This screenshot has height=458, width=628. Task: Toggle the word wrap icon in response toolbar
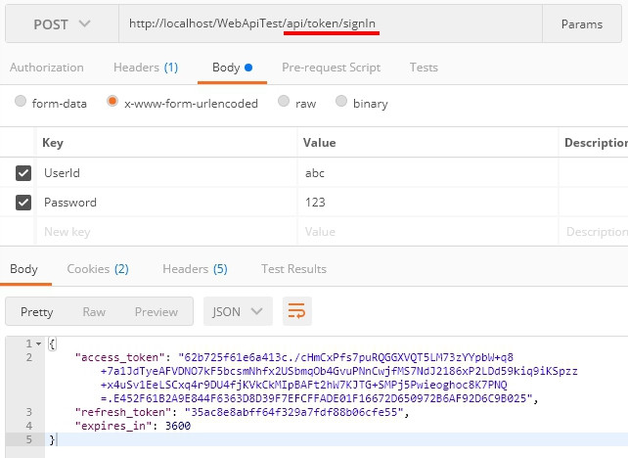point(296,311)
